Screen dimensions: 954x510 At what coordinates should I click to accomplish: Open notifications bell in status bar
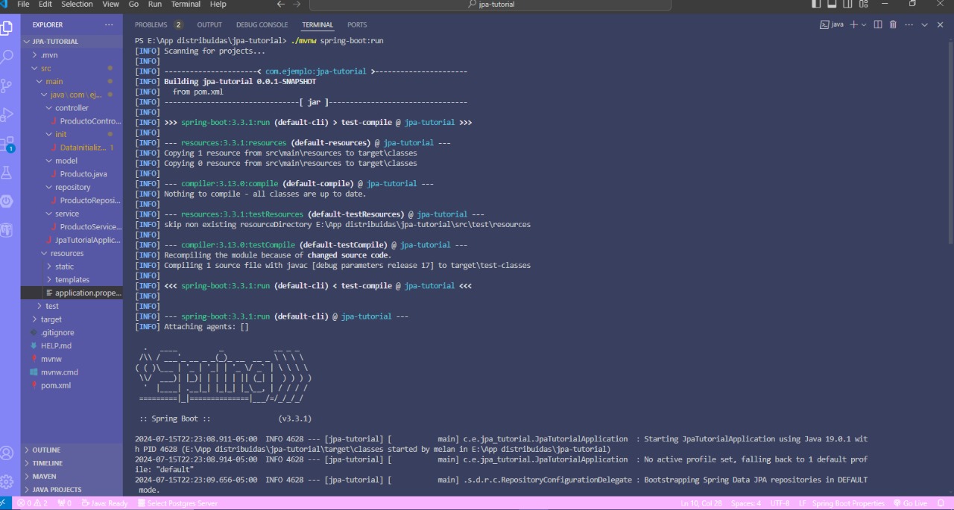pyautogui.click(x=941, y=503)
